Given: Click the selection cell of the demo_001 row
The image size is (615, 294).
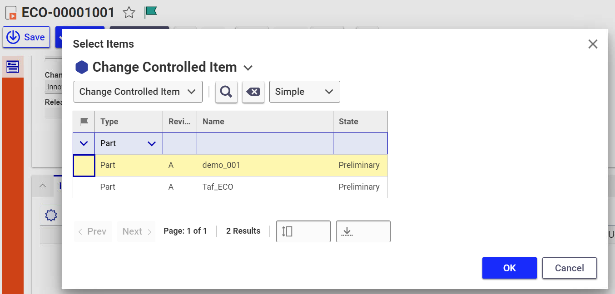Looking at the screenshot, I should tap(84, 165).
